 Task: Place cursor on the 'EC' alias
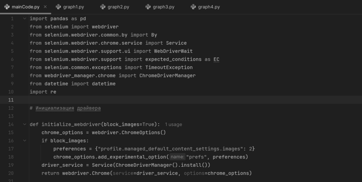pos(216,59)
